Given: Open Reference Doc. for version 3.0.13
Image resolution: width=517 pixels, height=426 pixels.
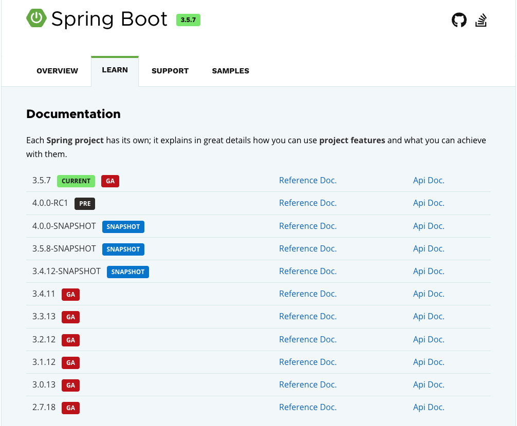Looking at the screenshot, I should (308, 384).
